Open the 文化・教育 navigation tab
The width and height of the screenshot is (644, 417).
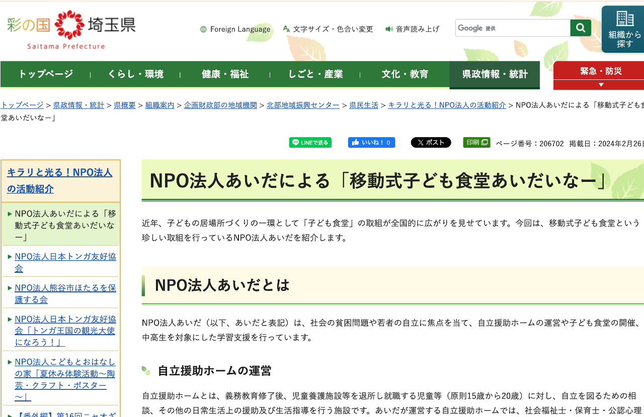click(405, 74)
